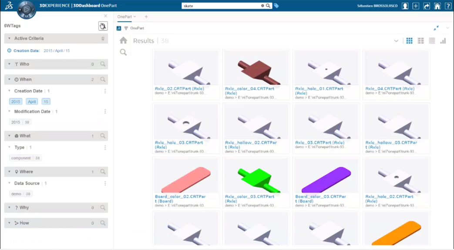
Task: Open Modification Date options menu
Action: click(105, 112)
